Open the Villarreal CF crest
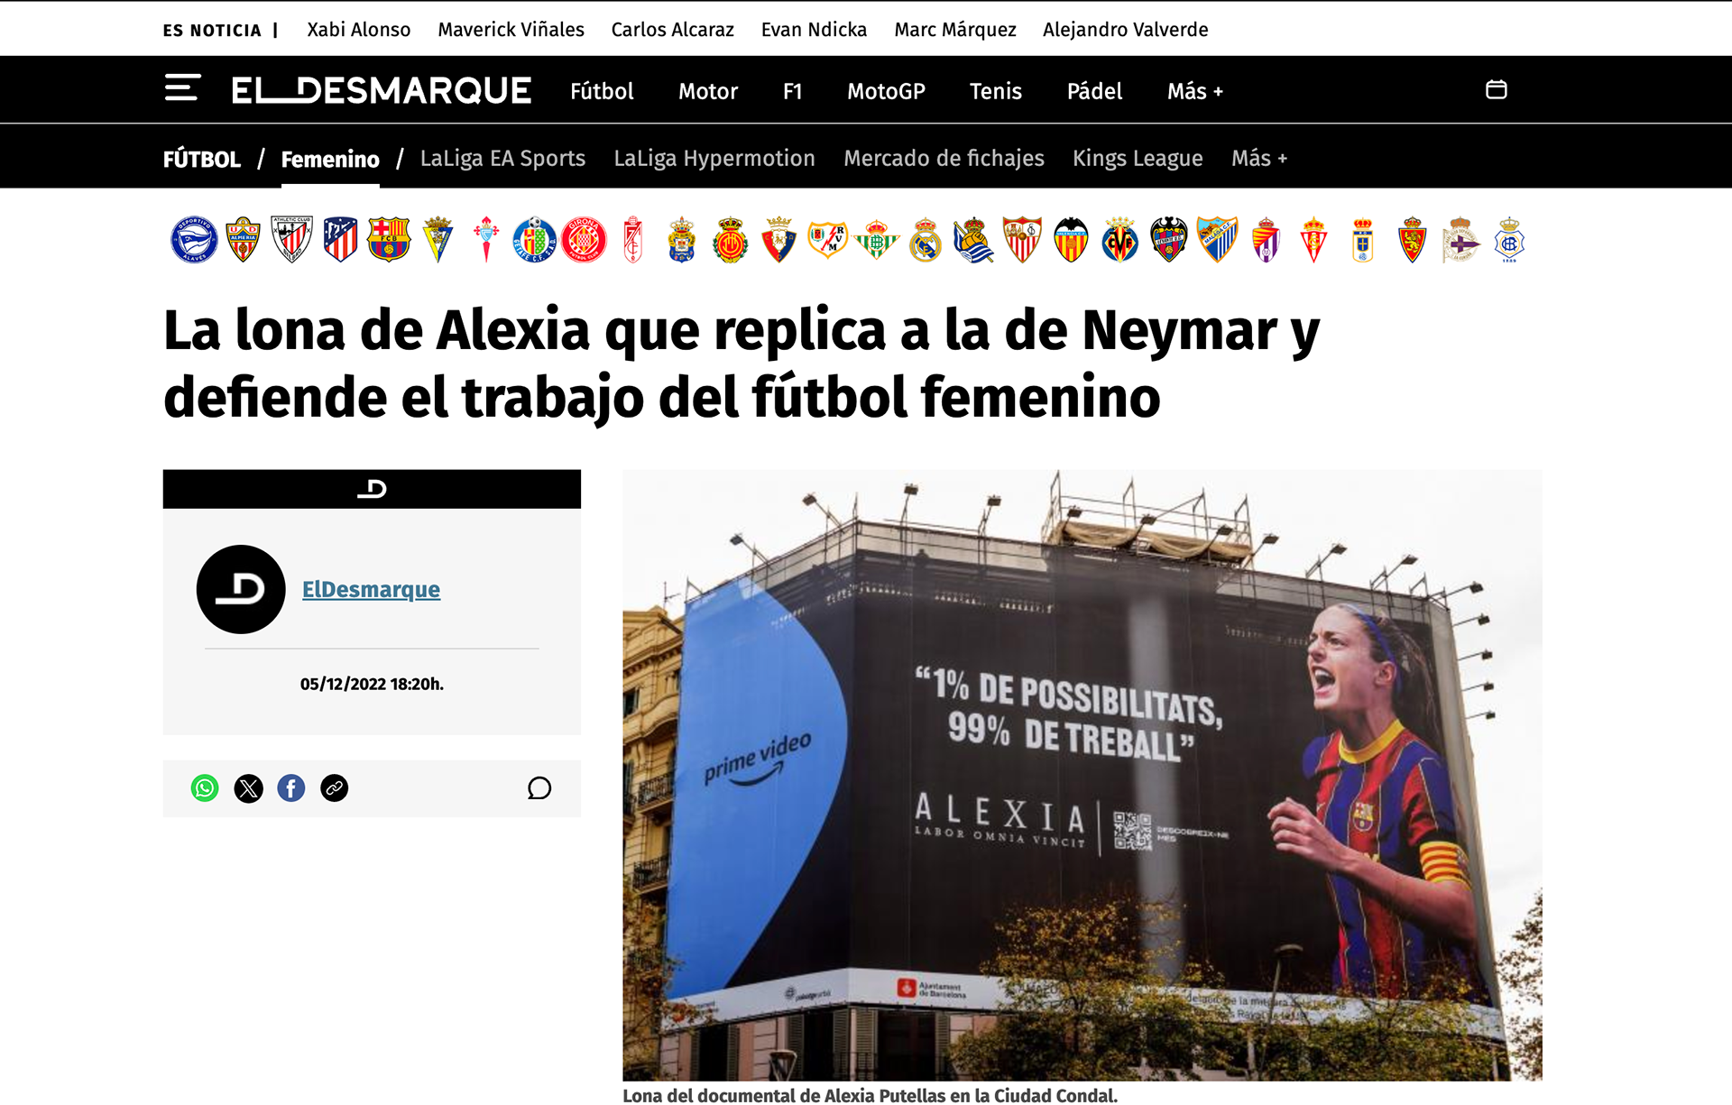 [1119, 240]
